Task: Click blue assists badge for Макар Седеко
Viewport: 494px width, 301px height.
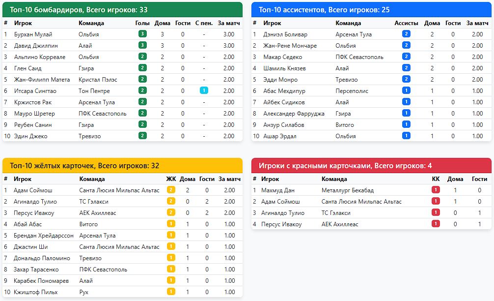Action: click(406, 57)
